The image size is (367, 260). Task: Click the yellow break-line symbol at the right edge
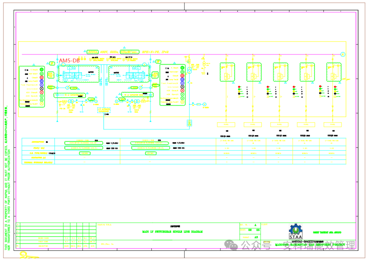[346, 79]
